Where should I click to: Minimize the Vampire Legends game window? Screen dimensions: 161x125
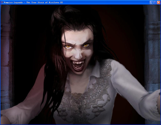151,3
